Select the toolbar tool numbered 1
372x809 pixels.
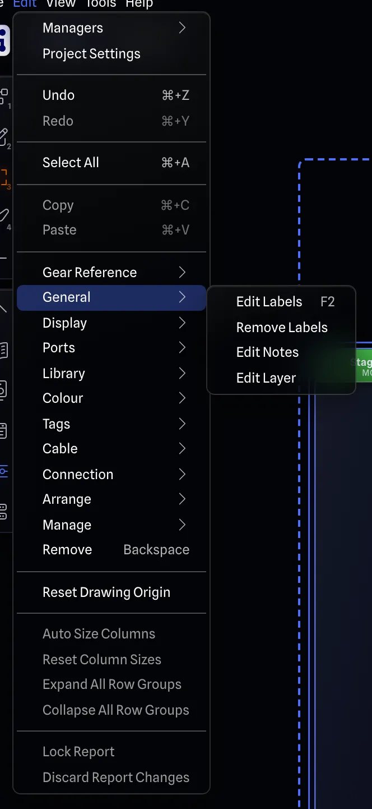coord(4,96)
